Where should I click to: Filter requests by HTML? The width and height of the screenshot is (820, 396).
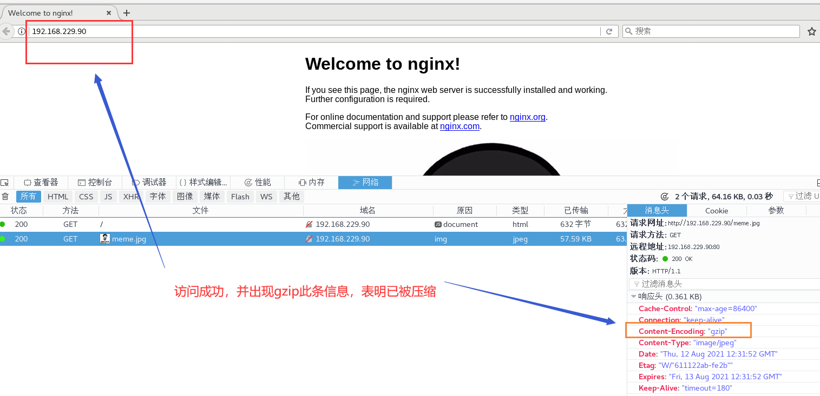point(58,197)
